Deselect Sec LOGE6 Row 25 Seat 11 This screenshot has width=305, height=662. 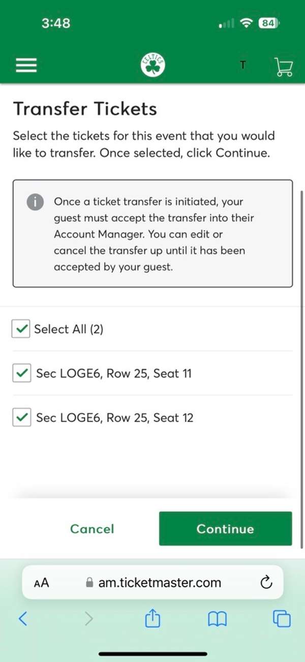pos(20,373)
